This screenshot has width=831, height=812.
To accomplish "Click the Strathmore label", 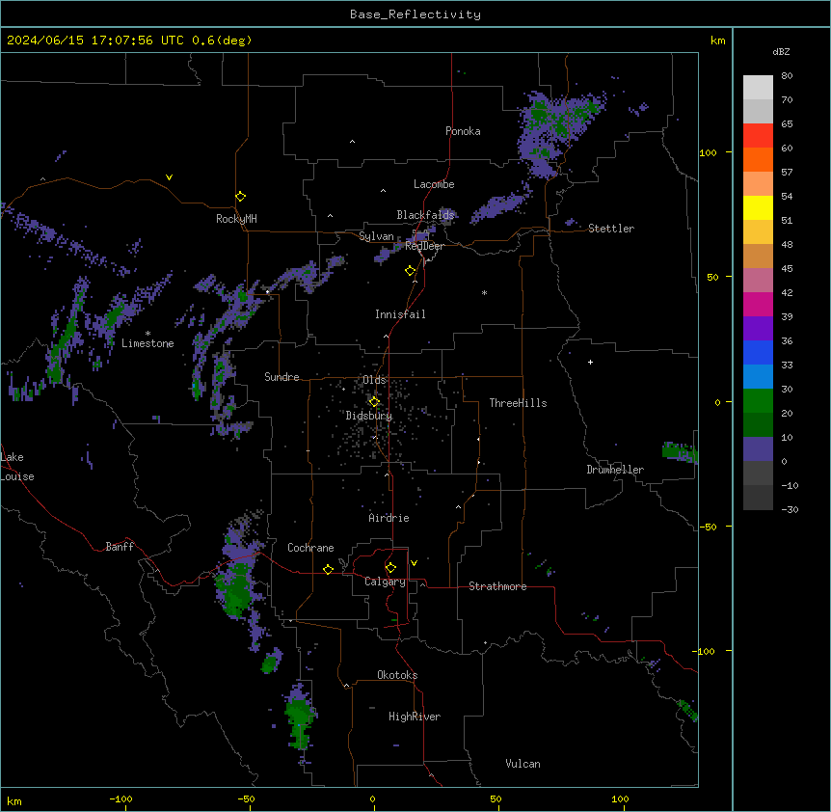I will coord(497,586).
